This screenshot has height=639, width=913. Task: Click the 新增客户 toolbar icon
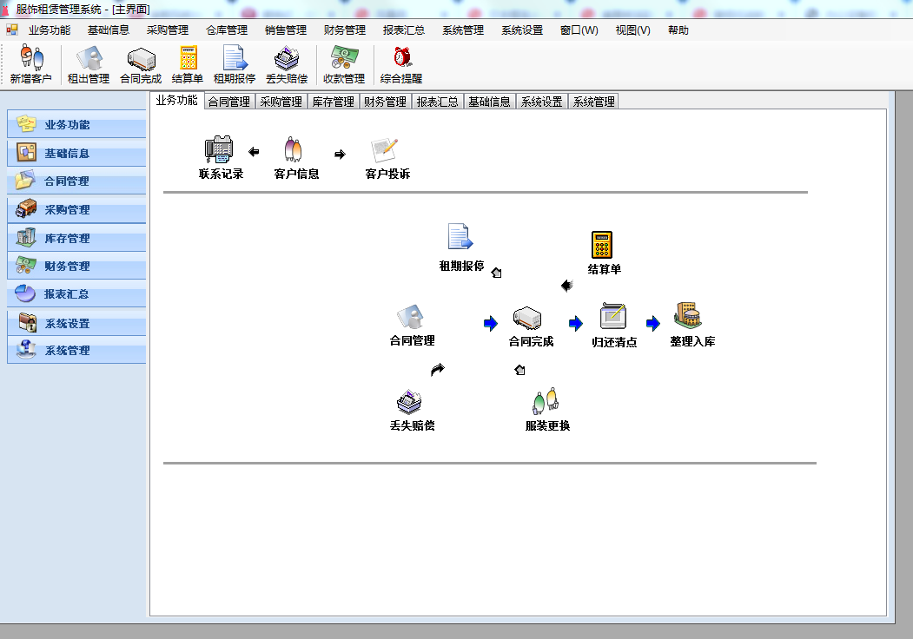point(28,63)
